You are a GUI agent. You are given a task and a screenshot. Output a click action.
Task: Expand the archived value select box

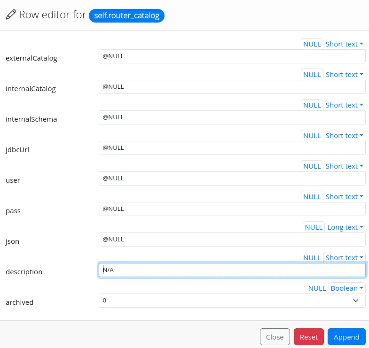(232, 301)
